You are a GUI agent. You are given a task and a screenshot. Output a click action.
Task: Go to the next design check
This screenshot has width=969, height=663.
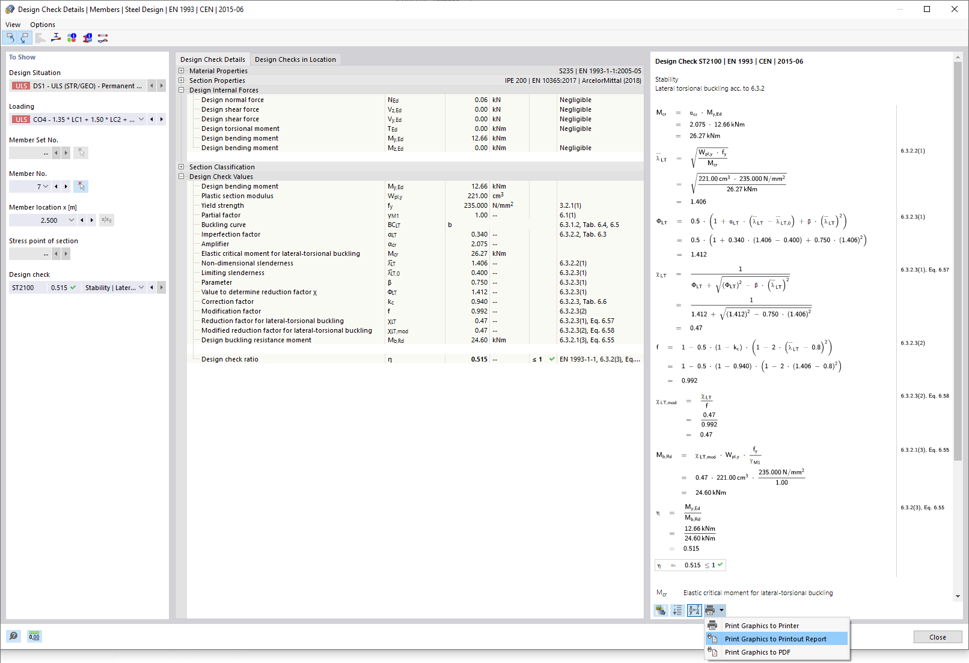pos(161,288)
